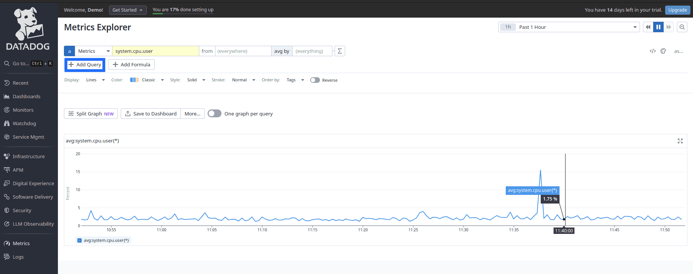Step back in time range
Image resolution: width=693 pixels, height=274 pixels.
[x=648, y=27]
